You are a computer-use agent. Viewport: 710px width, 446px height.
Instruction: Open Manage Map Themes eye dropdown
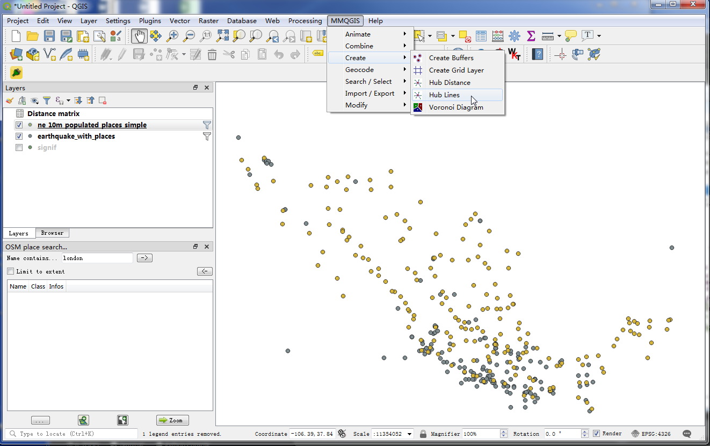click(x=35, y=100)
